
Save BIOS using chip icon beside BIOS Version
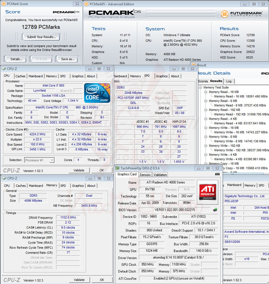[215, 210]
